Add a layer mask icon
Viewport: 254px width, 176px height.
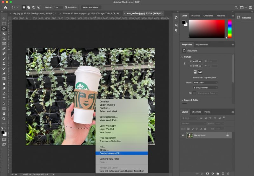pos(208,173)
